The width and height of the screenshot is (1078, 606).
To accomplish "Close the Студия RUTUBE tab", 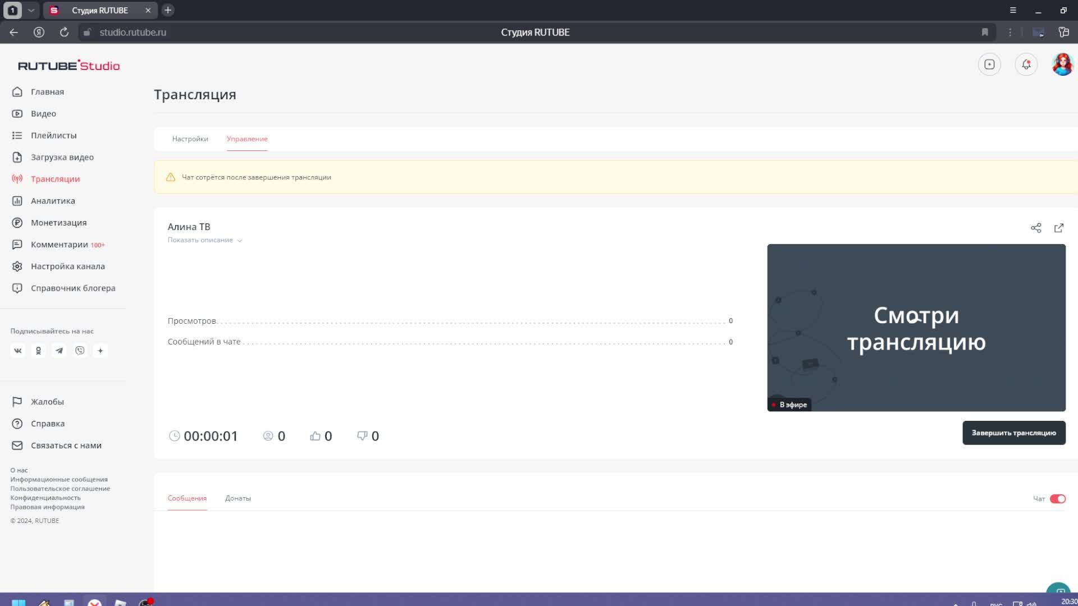I will tap(148, 10).
